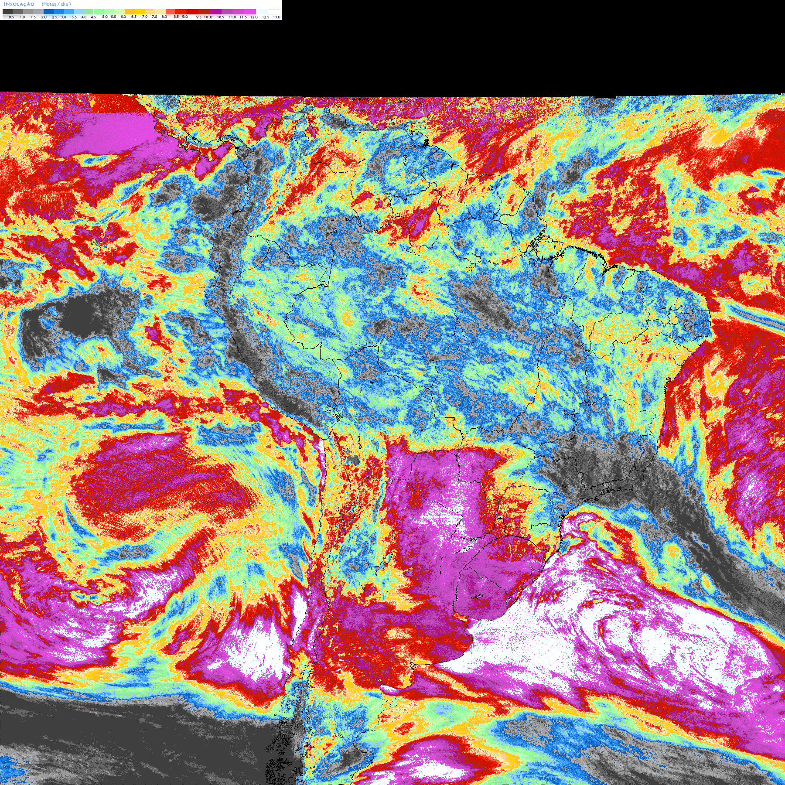
Task: Select the 7.5 legend value
Action: [x=154, y=17]
